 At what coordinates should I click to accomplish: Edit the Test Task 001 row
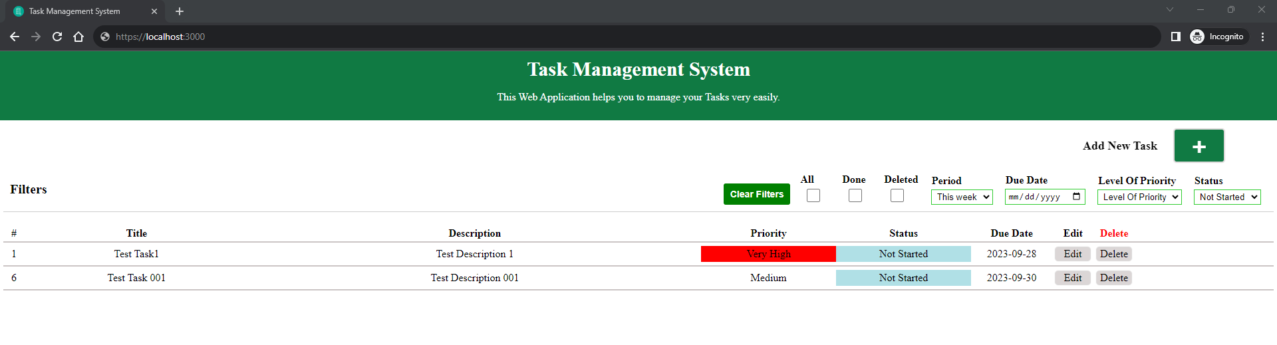pyautogui.click(x=1072, y=278)
